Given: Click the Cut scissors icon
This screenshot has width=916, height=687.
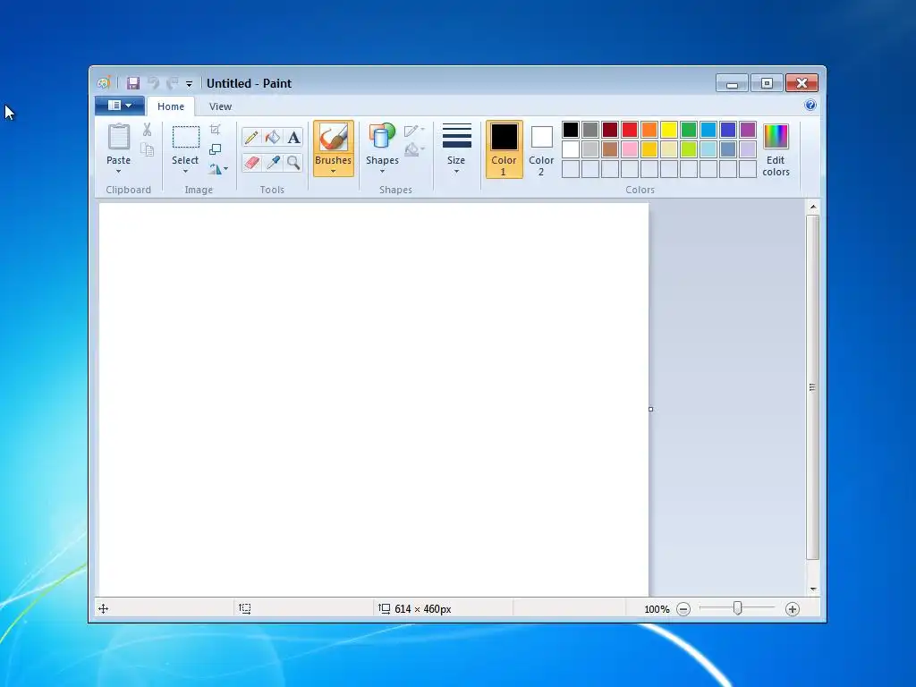Looking at the screenshot, I should click(x=148, y=130).
